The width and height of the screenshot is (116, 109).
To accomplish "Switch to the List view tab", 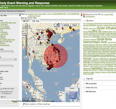I will click(x=26, y=21).
